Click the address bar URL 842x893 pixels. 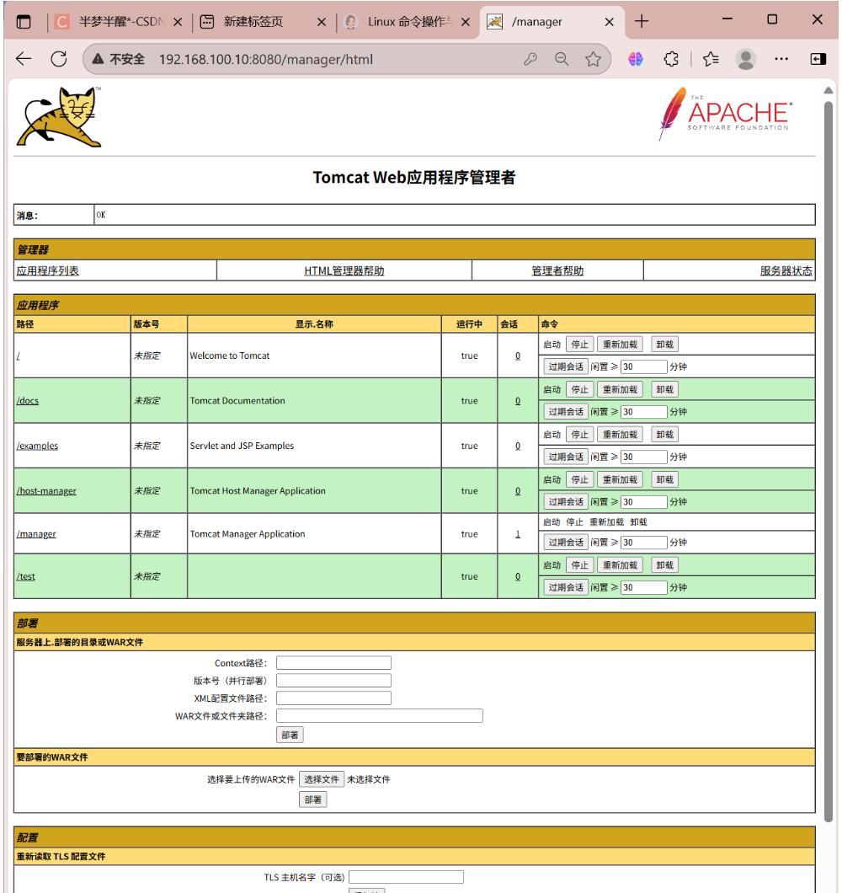pos(266,59)
